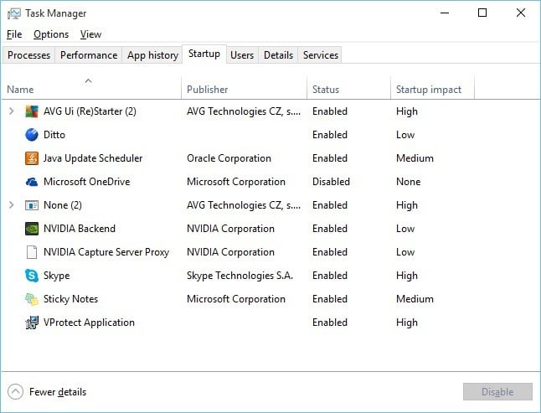This screenshot has height=413, width=541.
Task: Click the Publisher column header
Action: 208,90
